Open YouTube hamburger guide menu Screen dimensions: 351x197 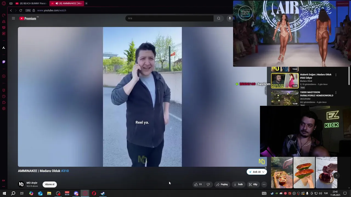coord(13,18)
